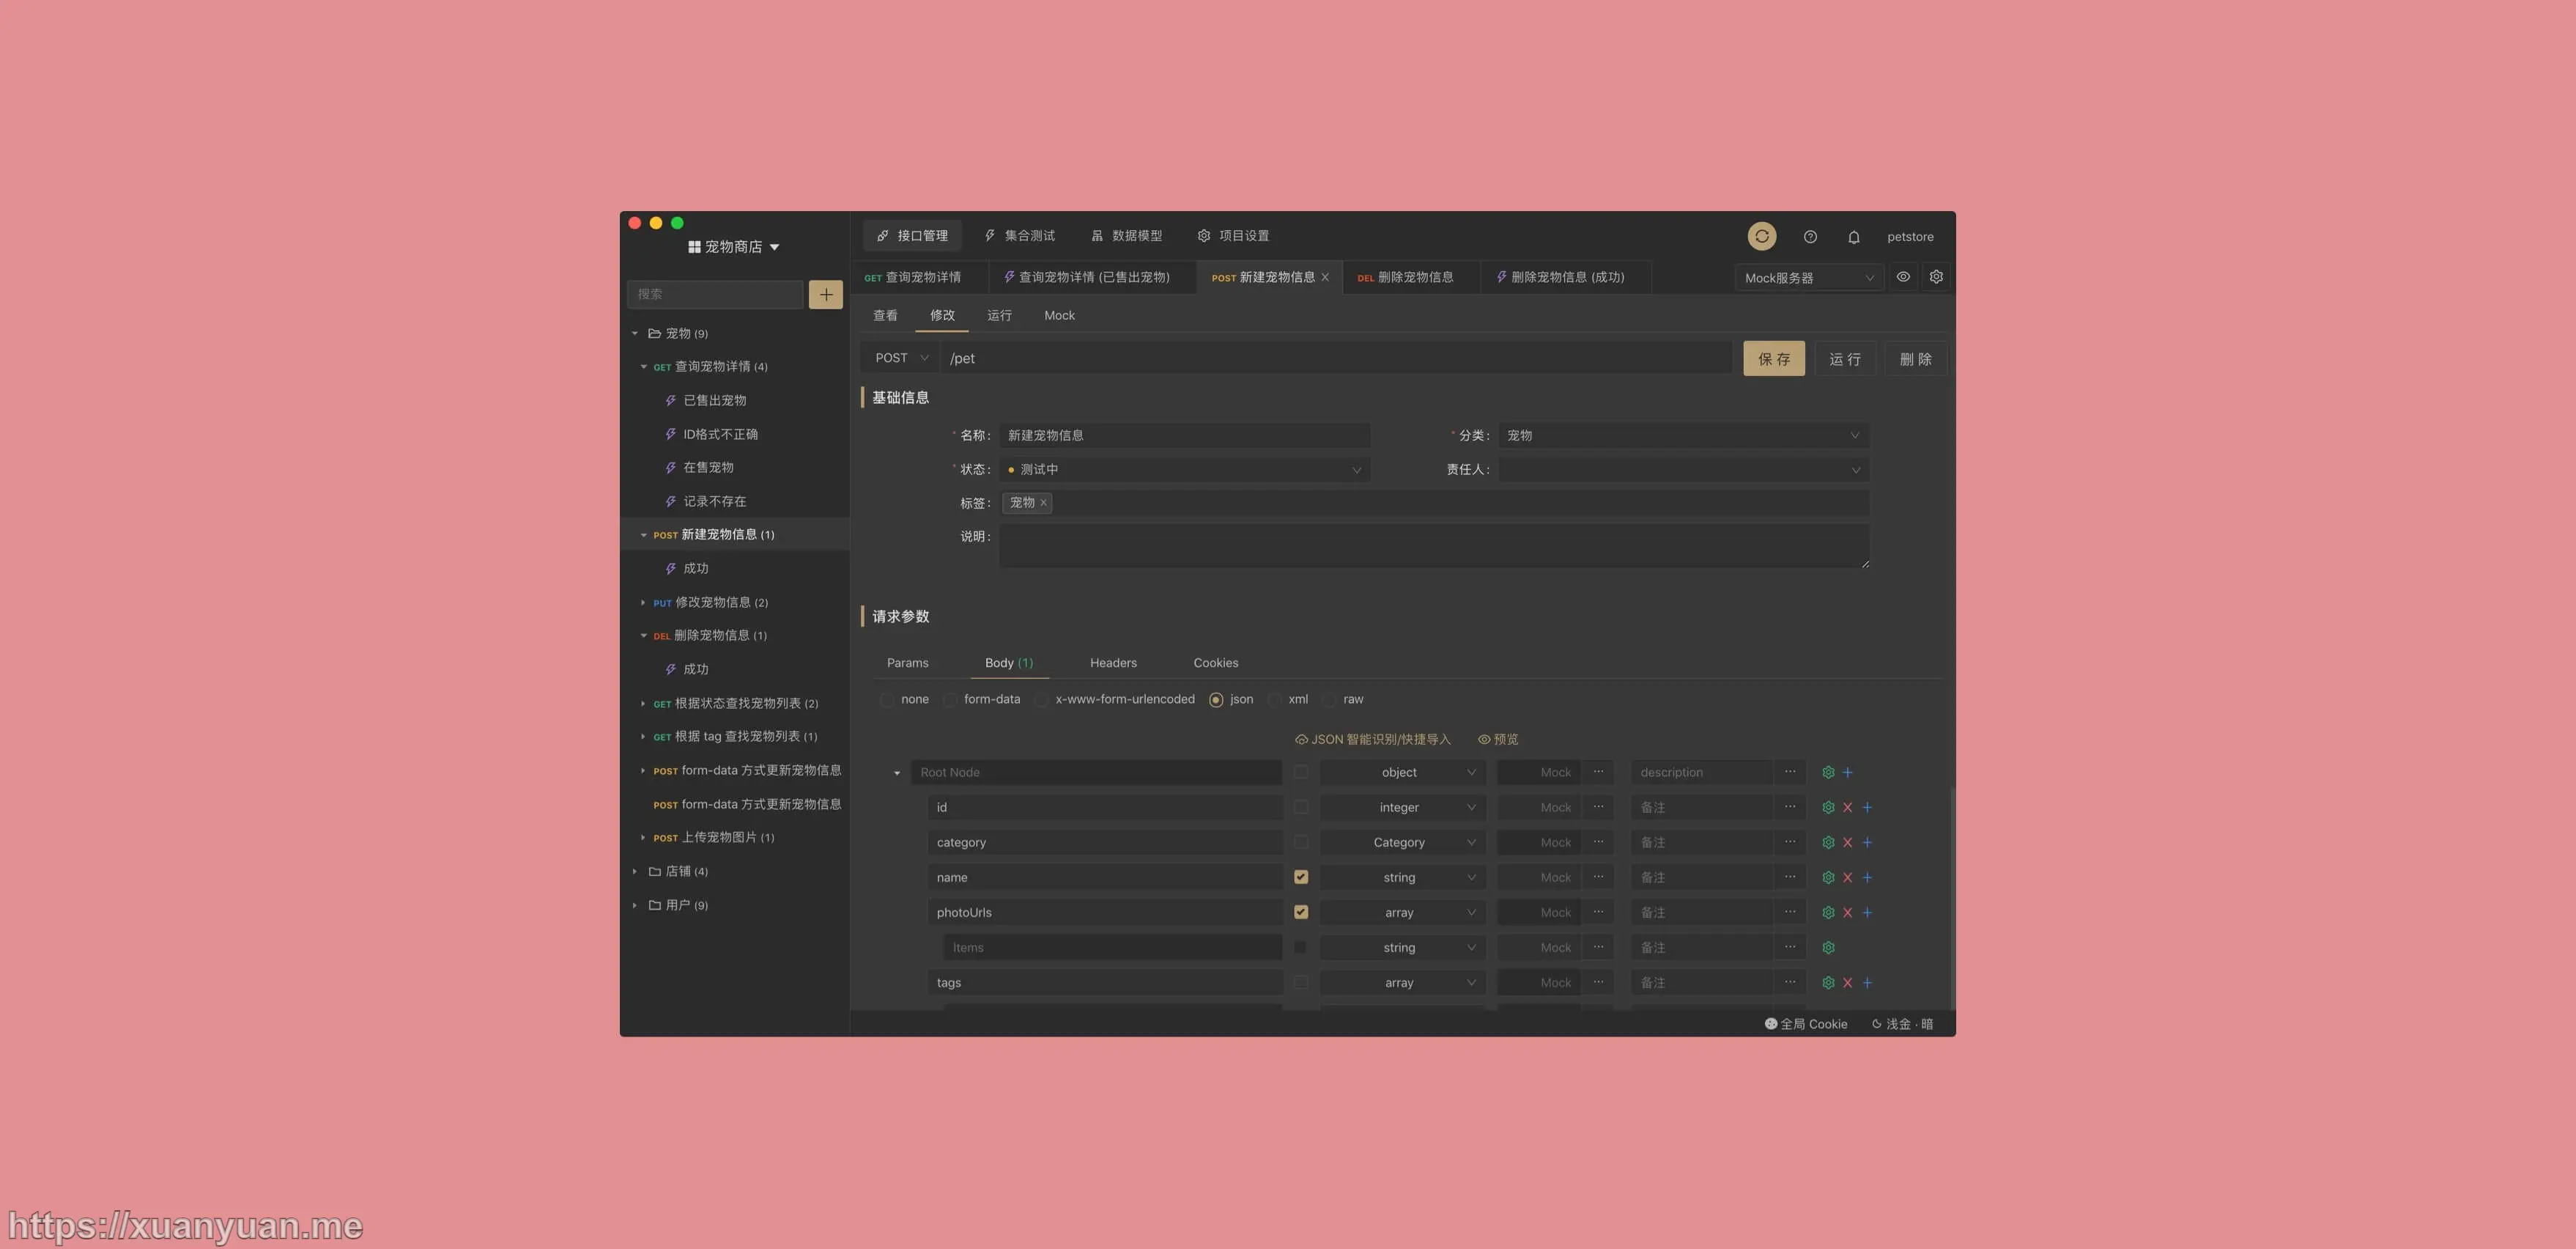Check the required checkbox for id
The width and height of the screenshot is (2576, 1249).
pos(1300,806)
